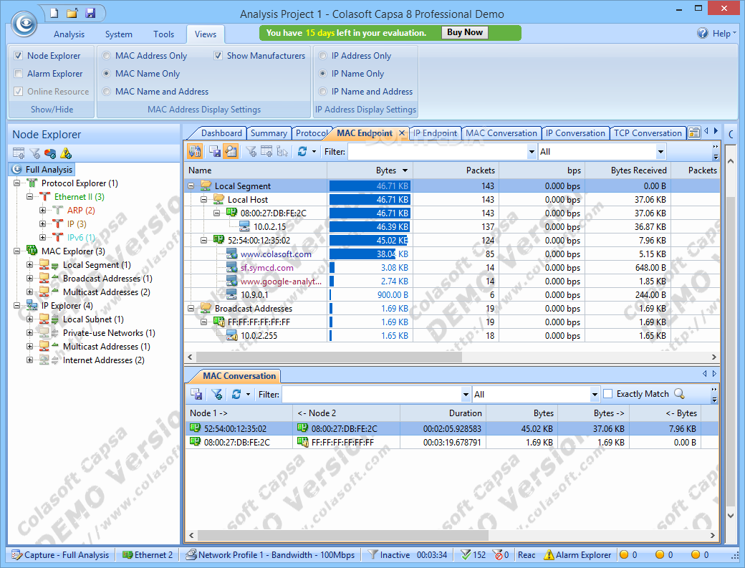Click Alarm Explorer in the status bar
The width and height of the screenshot is (745, 568).
click(577, 554)
